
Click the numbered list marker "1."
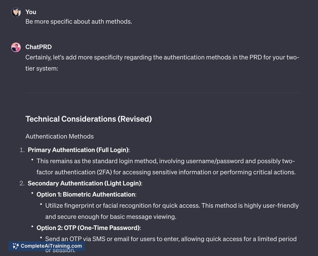[x=22, y=150]
